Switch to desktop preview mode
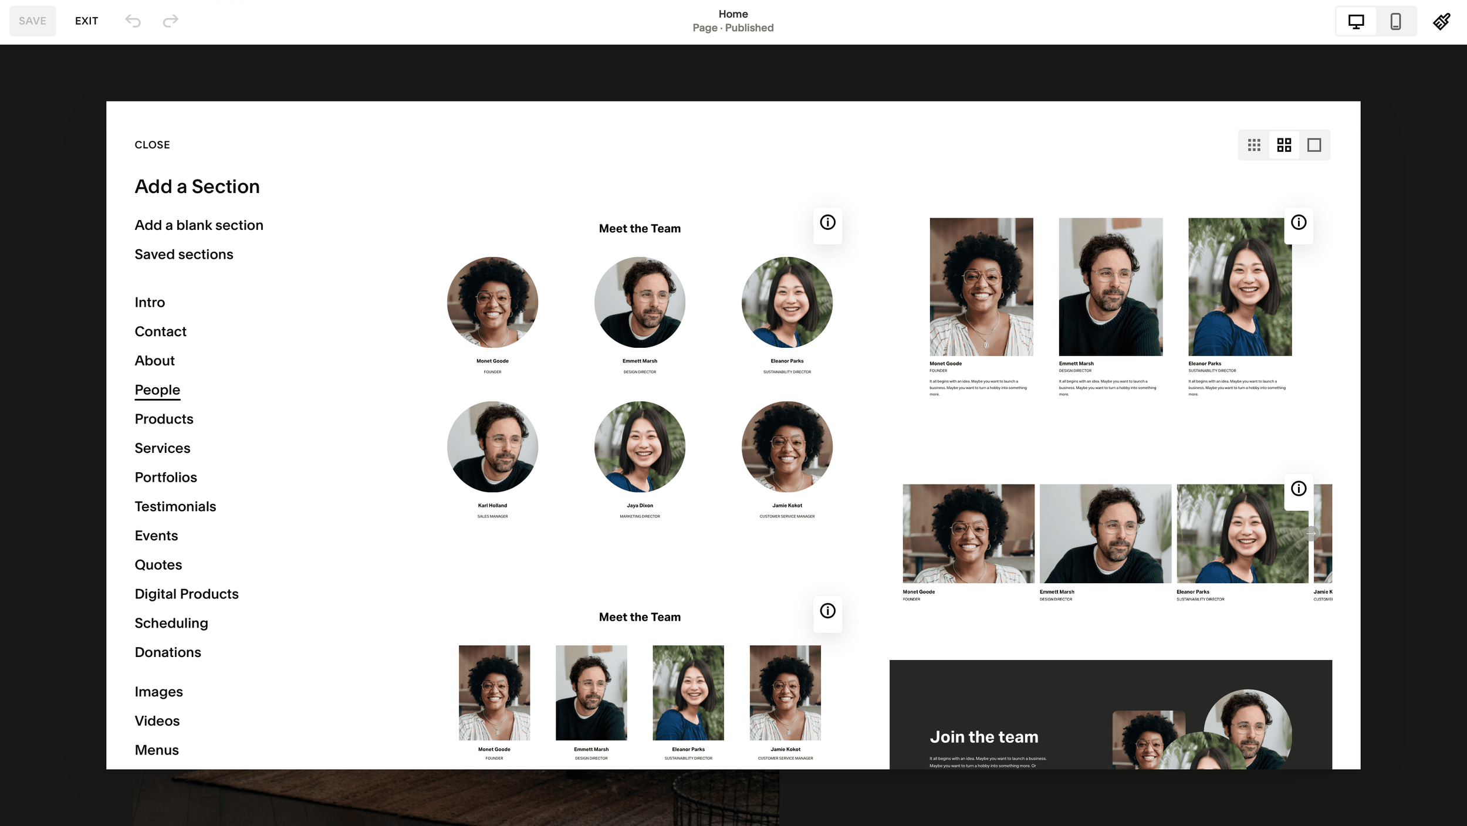This screenshot has width=1467, height=826. 1356,22
